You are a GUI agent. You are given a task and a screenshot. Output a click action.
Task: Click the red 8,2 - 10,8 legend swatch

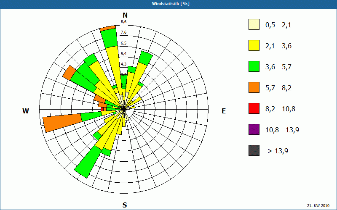point(254,108)
